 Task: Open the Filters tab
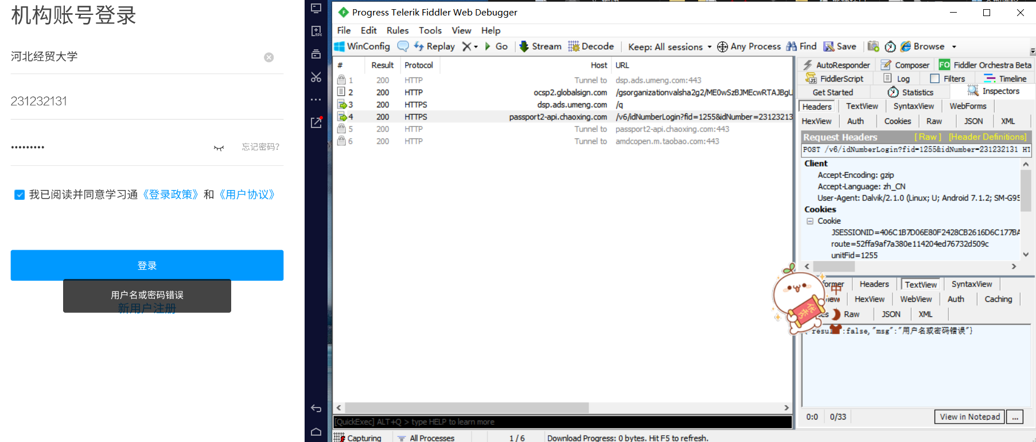(x=948, y=79)
